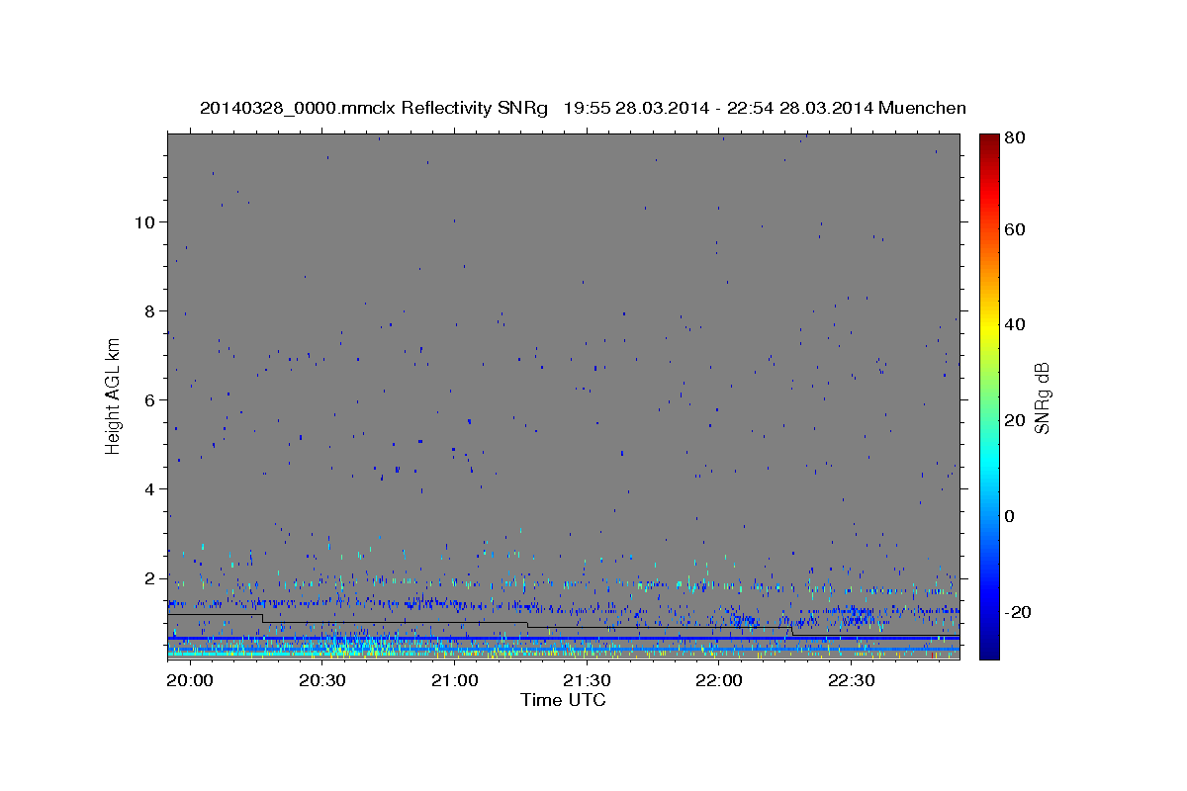Click the height tick label 6
The image size is (1187, 791).
pos(147,399)
